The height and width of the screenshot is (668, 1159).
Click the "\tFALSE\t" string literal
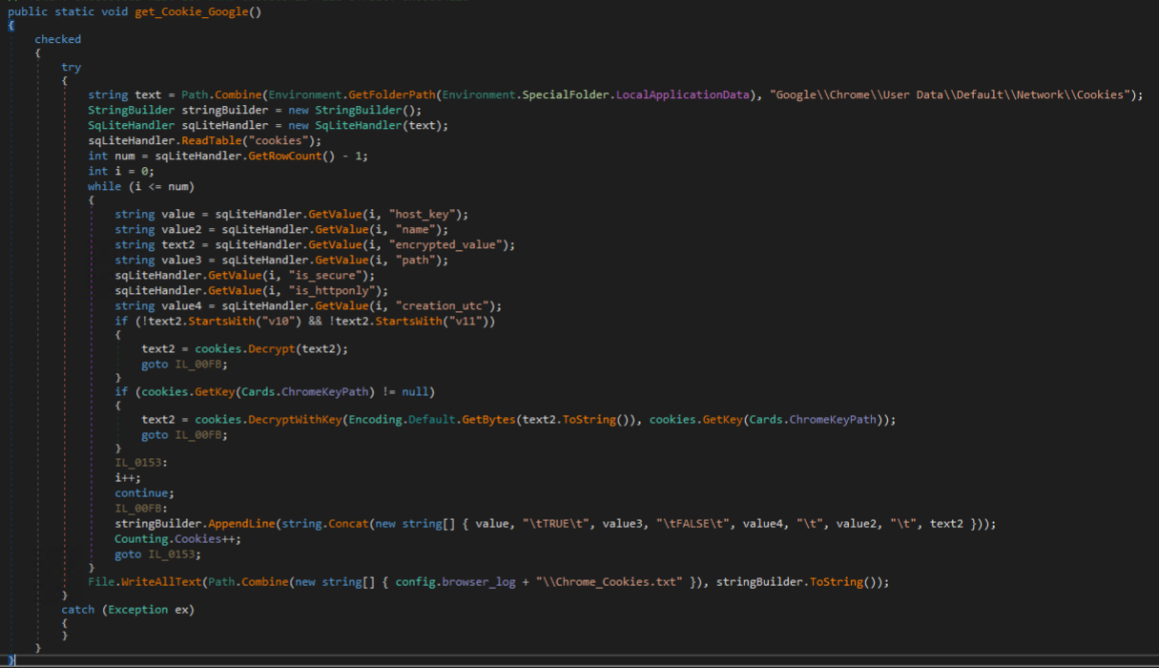694,524
